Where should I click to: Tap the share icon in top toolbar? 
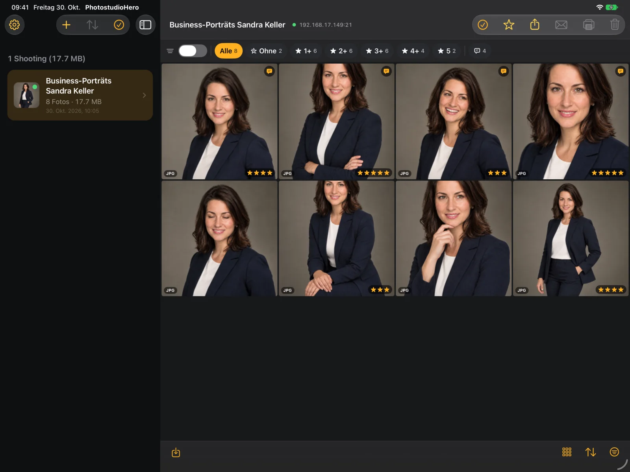(x=535, y=24)
